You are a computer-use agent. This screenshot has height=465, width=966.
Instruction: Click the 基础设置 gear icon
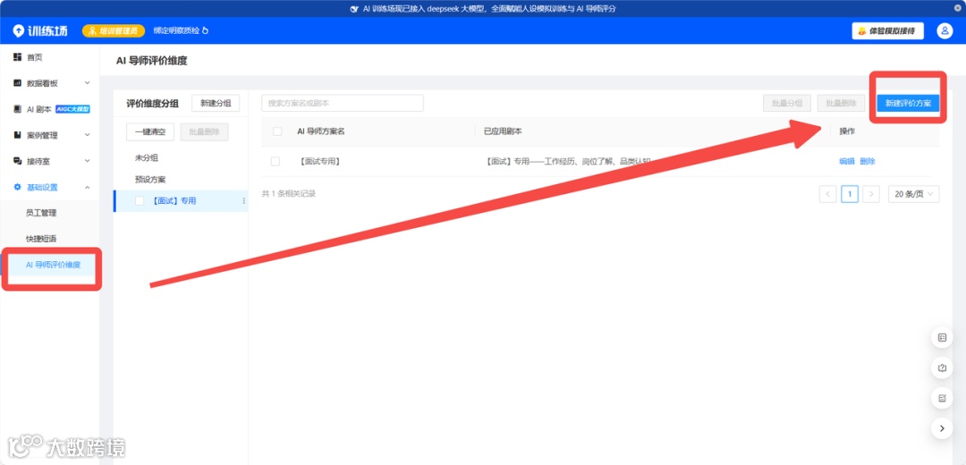[x=17, y=187]
